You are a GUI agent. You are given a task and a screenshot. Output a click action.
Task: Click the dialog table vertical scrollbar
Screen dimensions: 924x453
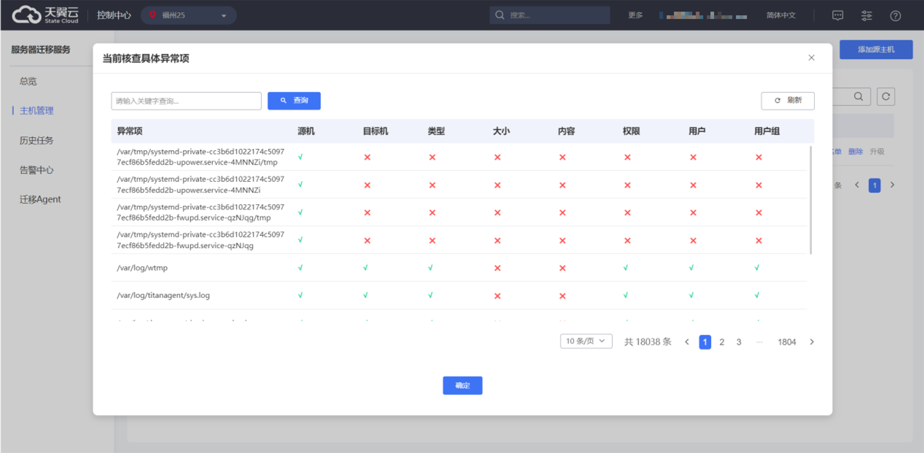pos(810,200)
